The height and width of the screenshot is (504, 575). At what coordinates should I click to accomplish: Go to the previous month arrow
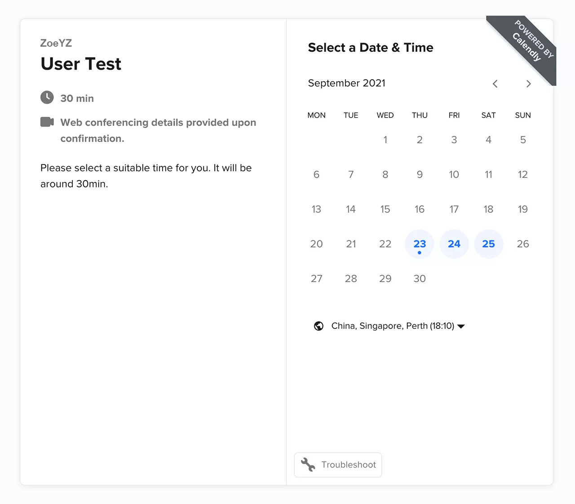coord(495,84)
